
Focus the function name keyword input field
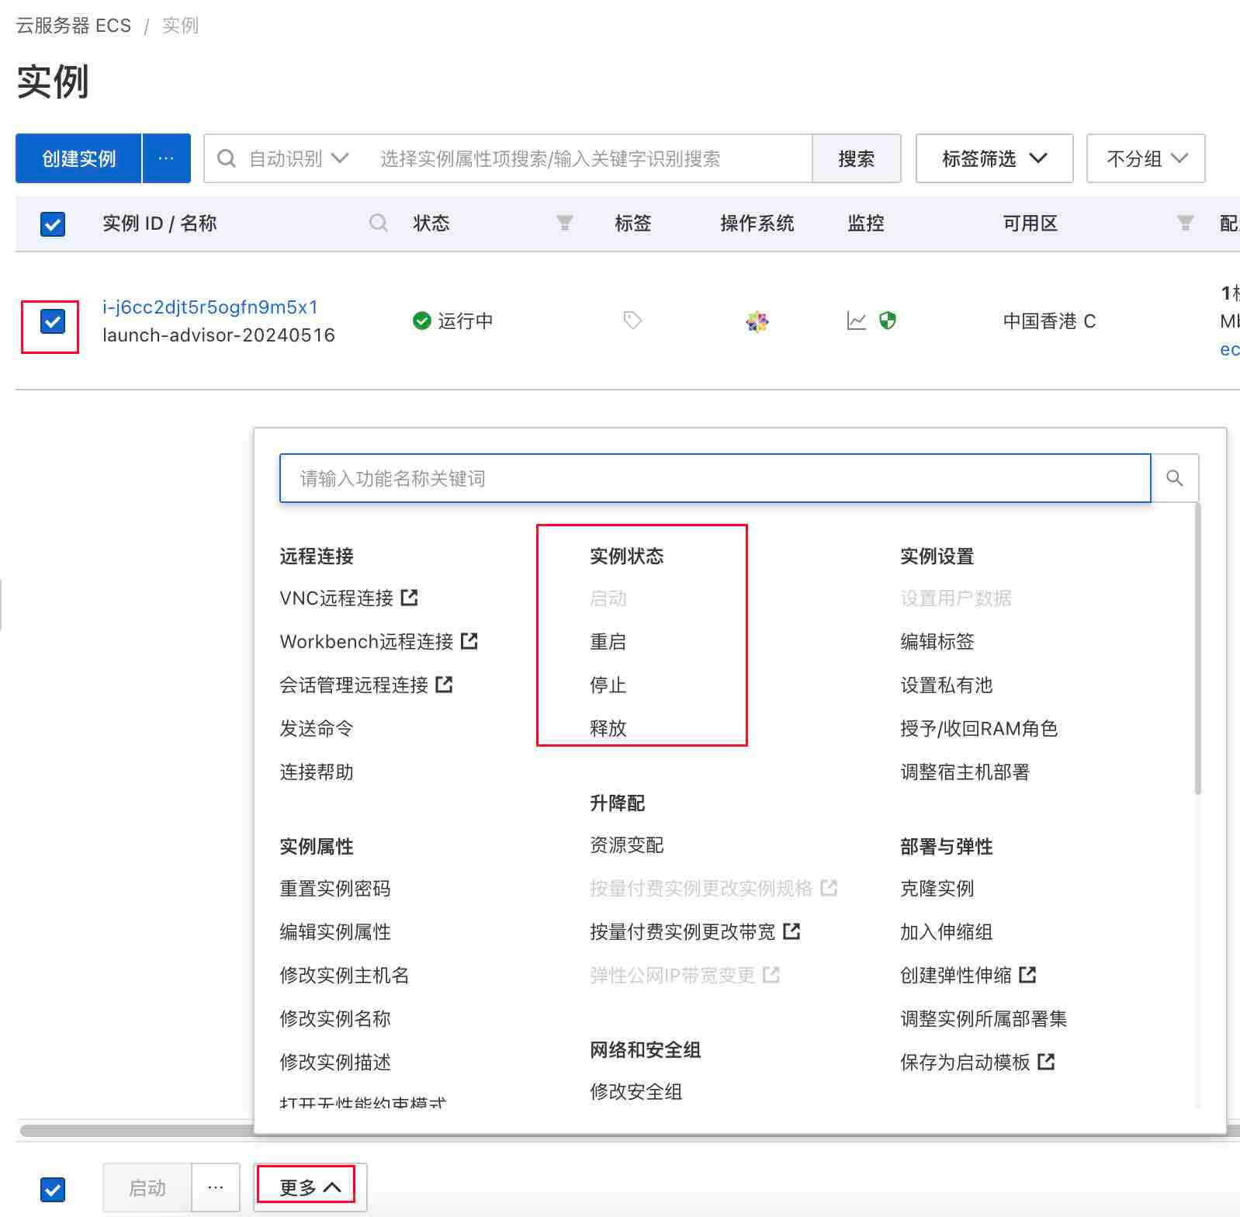(714, 478)
